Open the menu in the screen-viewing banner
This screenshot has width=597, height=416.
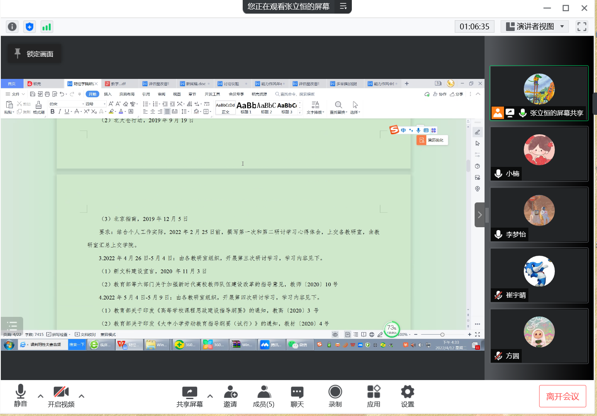pos(343,6)
